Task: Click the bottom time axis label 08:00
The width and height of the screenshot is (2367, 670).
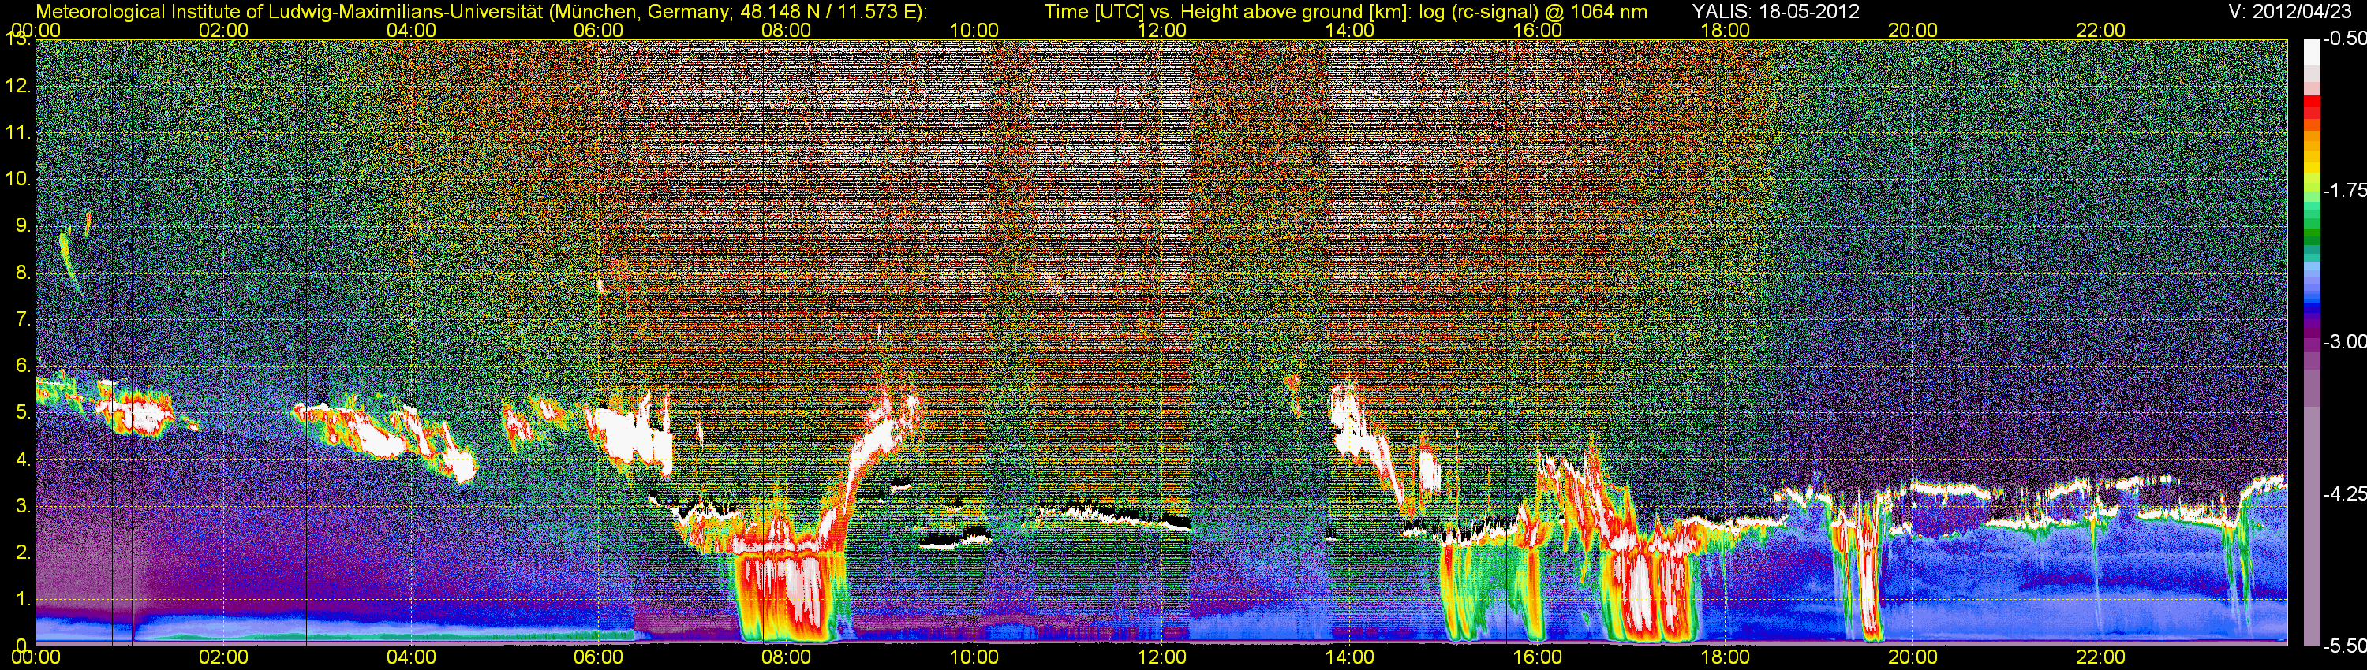Action: coord(787,657)
